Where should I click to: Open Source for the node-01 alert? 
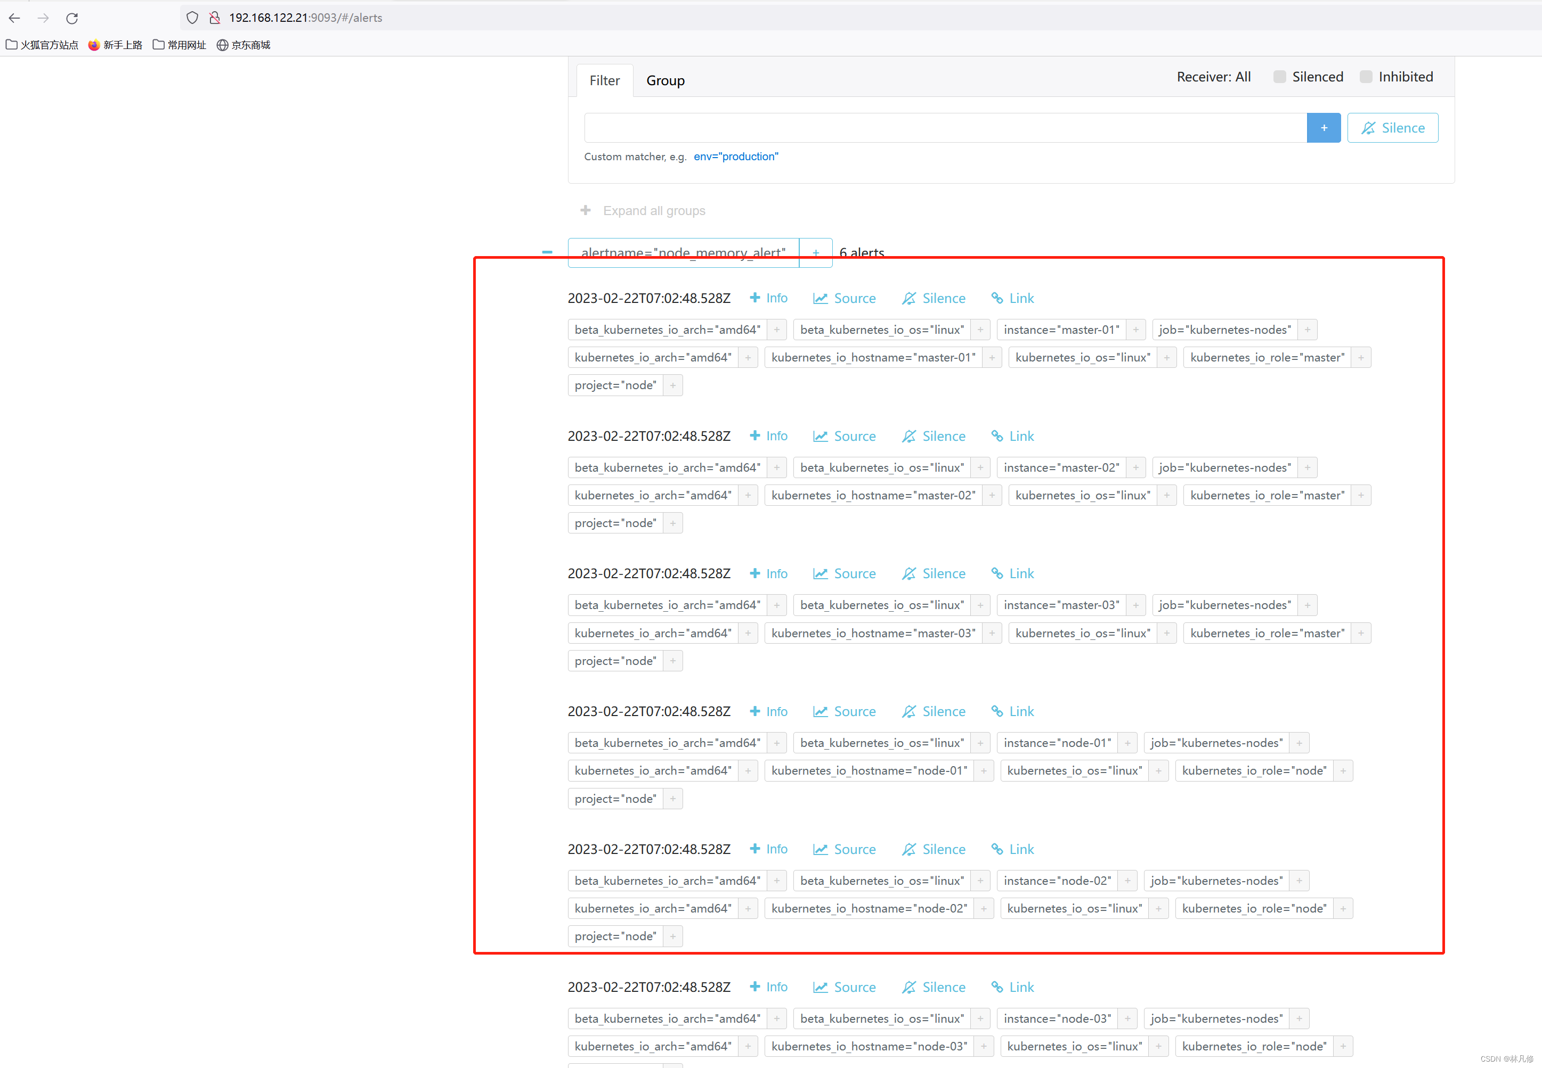[x=845, y=712]
